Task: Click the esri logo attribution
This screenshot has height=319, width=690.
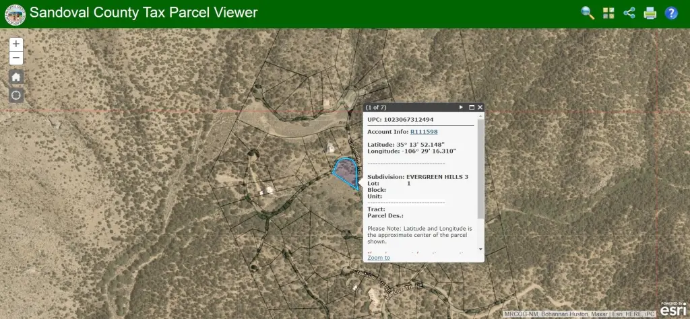Action: 672,310
